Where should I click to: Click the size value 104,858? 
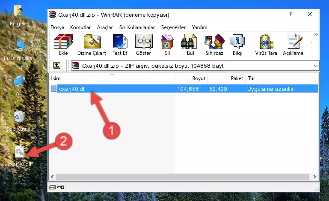coord(188,89)
